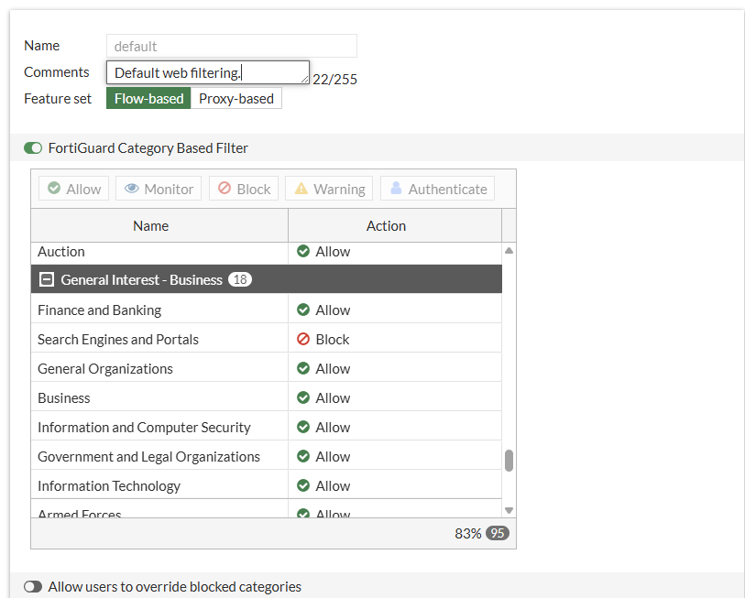The image size is (745, 598).
Task: Collapse General Interest - Business group
Action: [x=48, y=279]
